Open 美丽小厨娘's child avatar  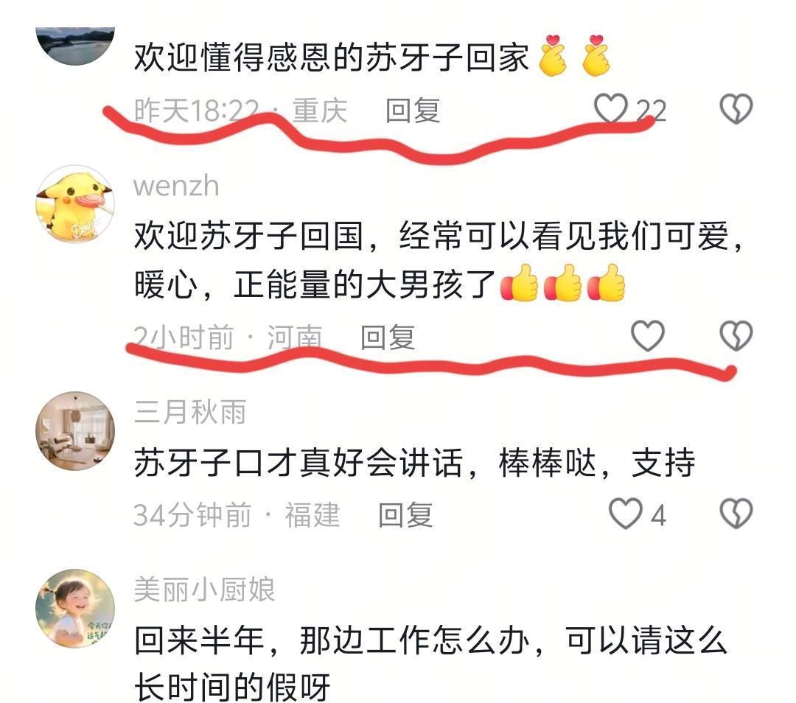point(75,609)
